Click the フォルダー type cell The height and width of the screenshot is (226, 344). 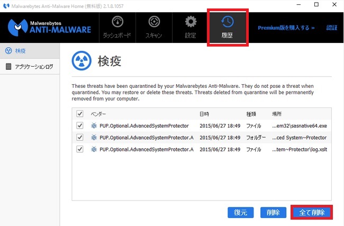pos(256,138)
